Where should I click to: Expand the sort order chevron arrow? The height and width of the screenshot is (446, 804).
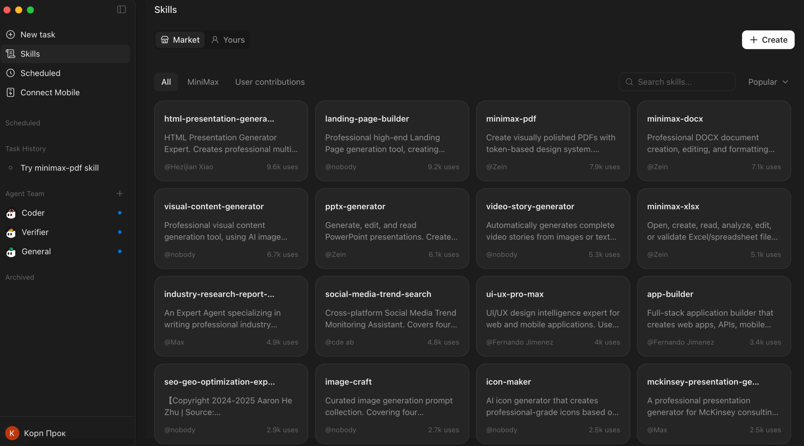(x=785, y=82)
